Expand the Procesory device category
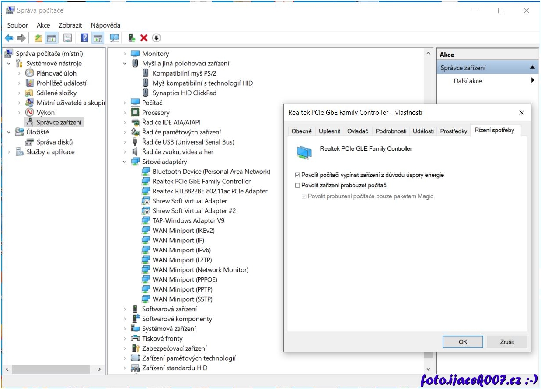The height and width of the screenshot is (389, 541). coord(125,113)
